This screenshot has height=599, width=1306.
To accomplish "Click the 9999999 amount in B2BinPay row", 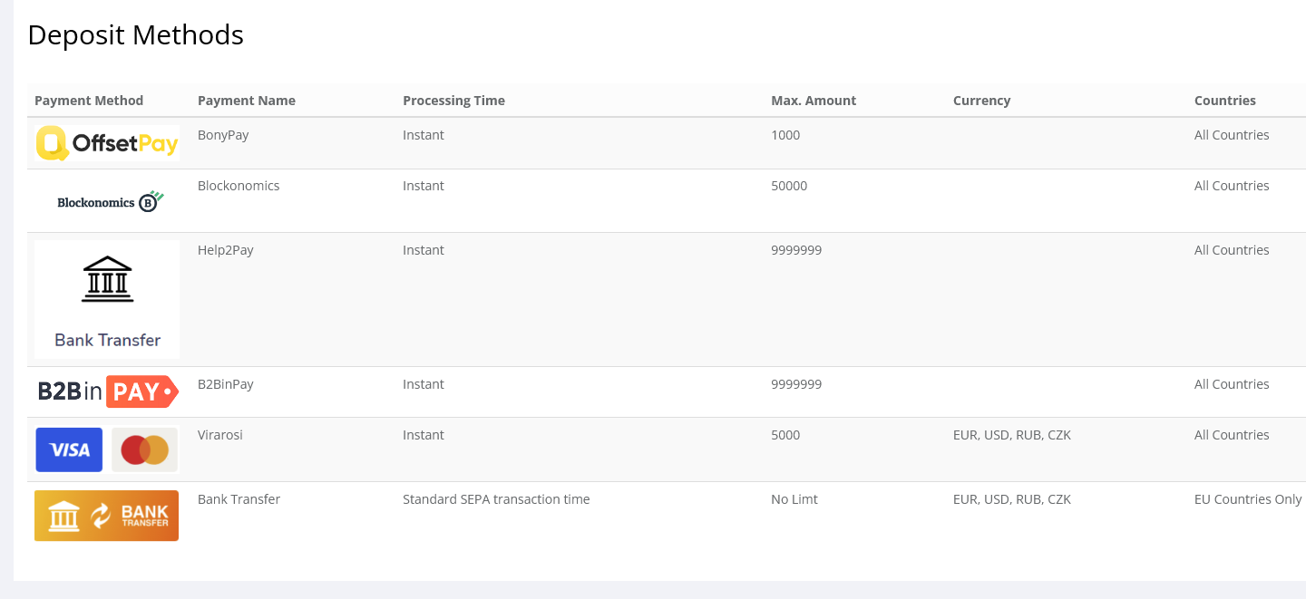I will pos(796,384).
